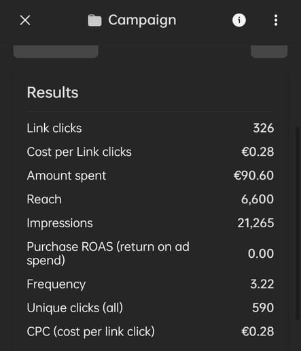
Task: Select the Cost per Link clicks label
Action: point(79,152)
